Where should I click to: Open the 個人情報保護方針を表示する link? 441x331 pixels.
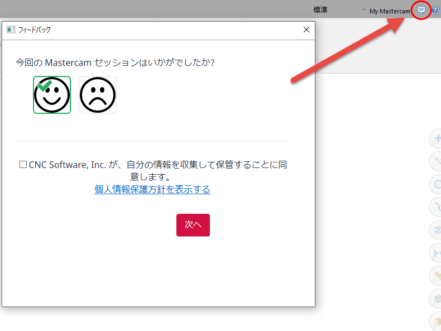[x=152, y=189]
